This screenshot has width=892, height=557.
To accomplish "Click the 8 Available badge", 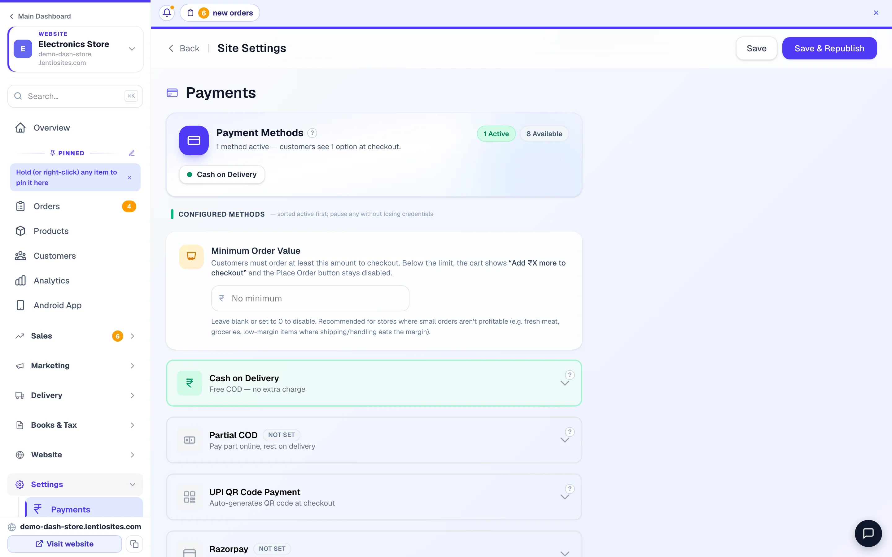I will click(x=544, y=134).
